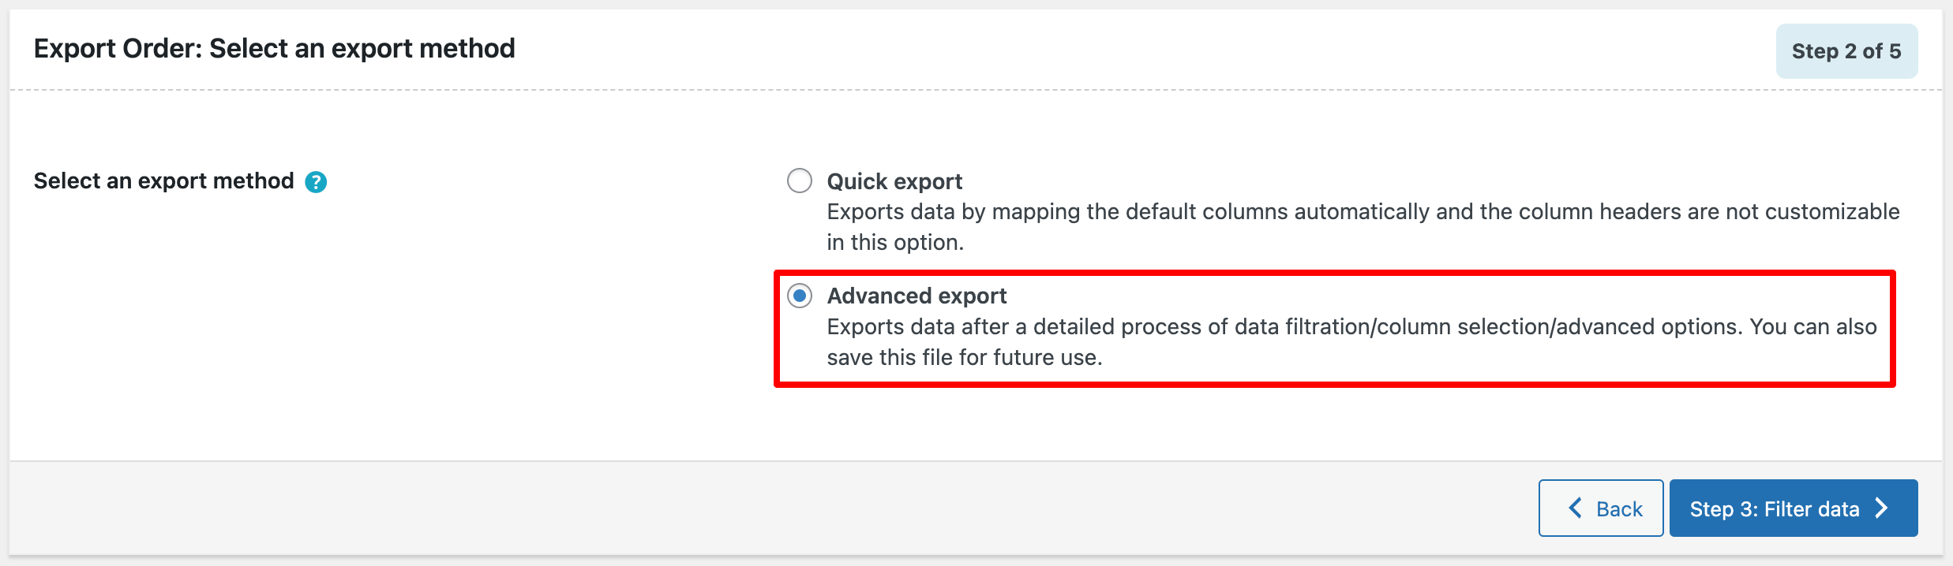Click the Quick export label text
The height and width of the screenshot is (566, 1953).
click(894, 181)
